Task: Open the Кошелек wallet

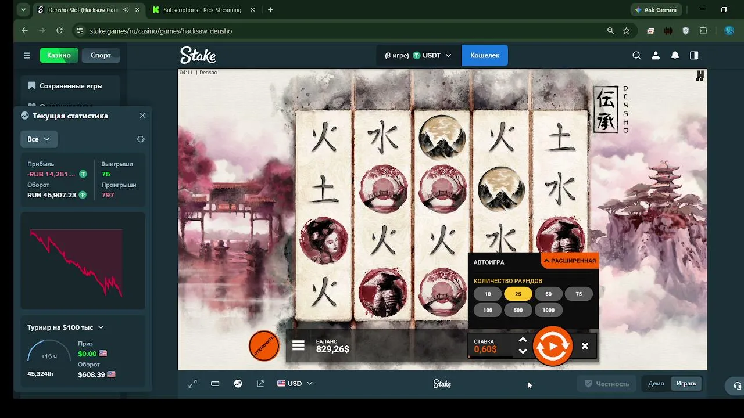Action: pyautogui.click(x=485, y=55)
